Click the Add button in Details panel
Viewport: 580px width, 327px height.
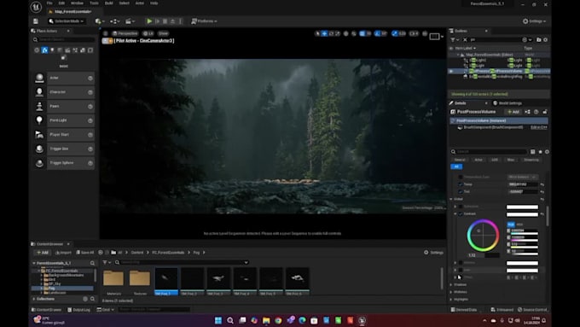pos(513,112)
